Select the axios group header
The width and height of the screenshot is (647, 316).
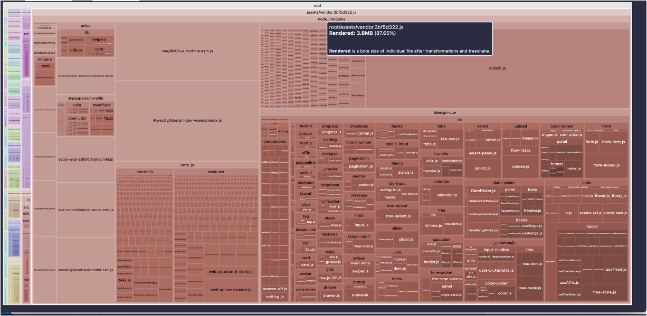tap(85, 25)
